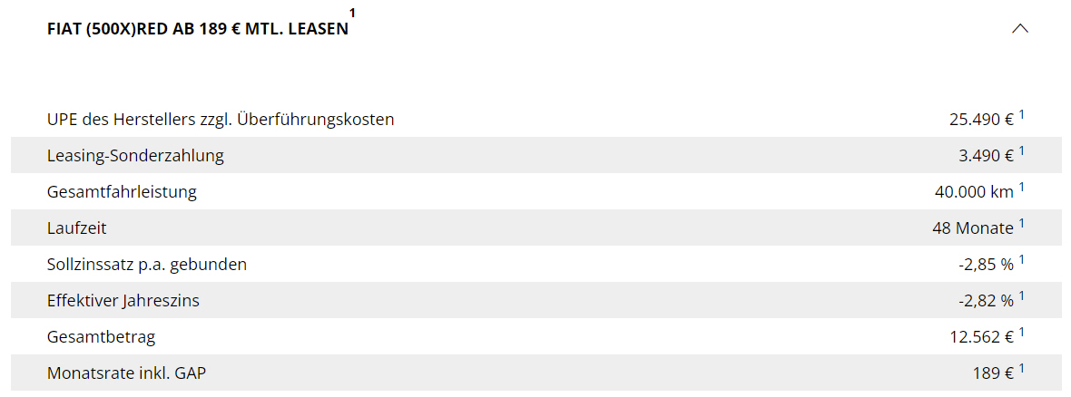Select the Leasing-Sonderzahlung row label
This screenshot has width=1071, height=397.
coord(135,156)
